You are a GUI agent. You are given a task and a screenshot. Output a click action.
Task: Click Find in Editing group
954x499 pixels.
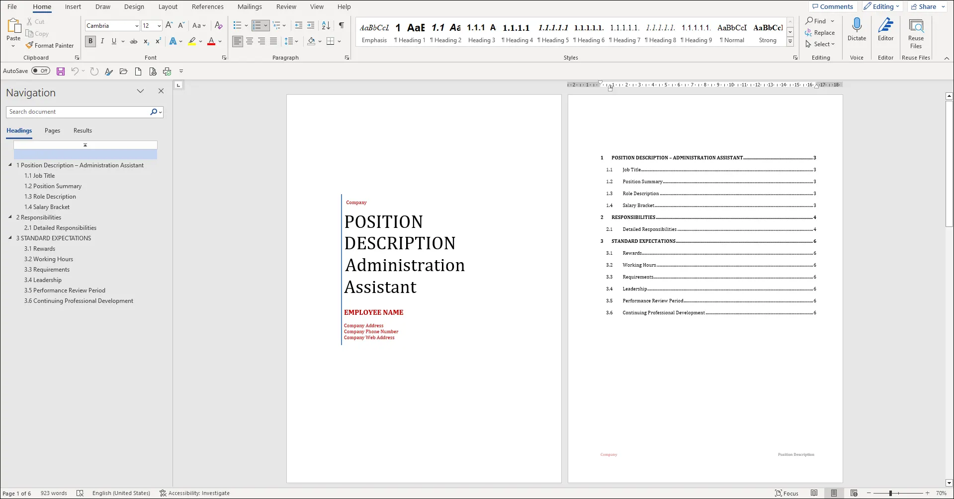pos(816,21)
